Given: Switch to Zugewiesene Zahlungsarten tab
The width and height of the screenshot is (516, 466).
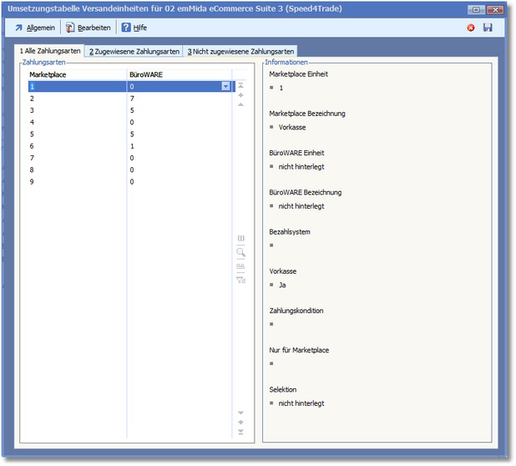Looking at the screenshot, I should coord(134,52).
